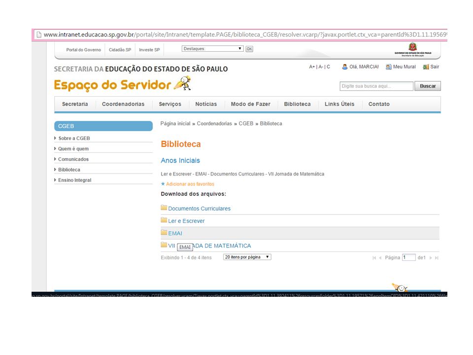The width and height of the screenshot is (473, 355).
Task: Open the Links Úteis menu
Action: pos(339,104)
